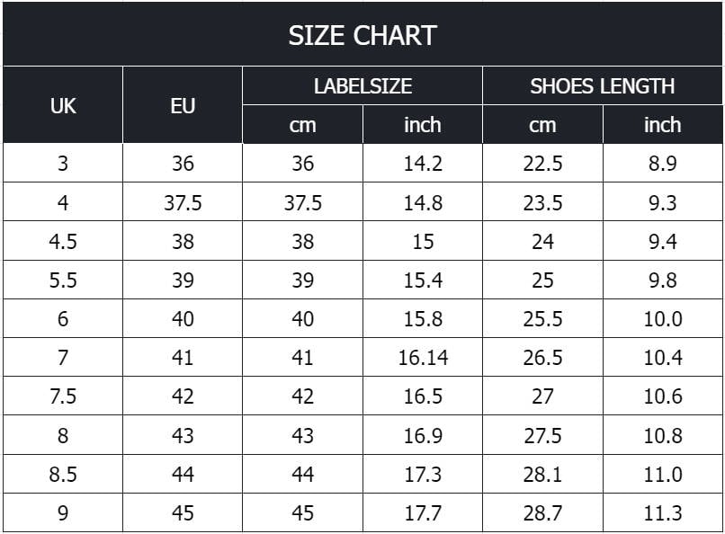
Task: Select the 37.5 cell in the EU column
Action: (183, 203)
